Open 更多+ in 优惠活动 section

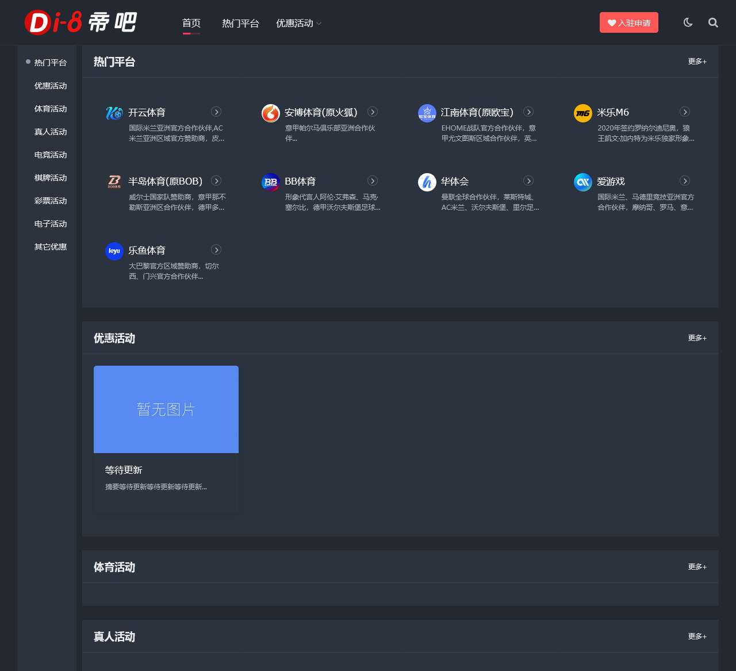coord(697,338)
